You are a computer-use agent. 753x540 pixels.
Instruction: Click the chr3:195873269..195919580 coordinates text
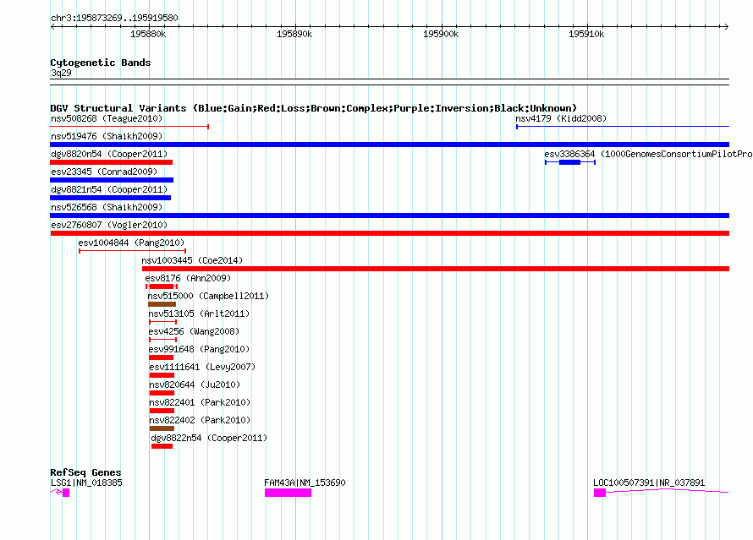point(114,18)
